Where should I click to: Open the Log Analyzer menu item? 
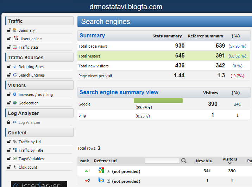click(29, 122)
